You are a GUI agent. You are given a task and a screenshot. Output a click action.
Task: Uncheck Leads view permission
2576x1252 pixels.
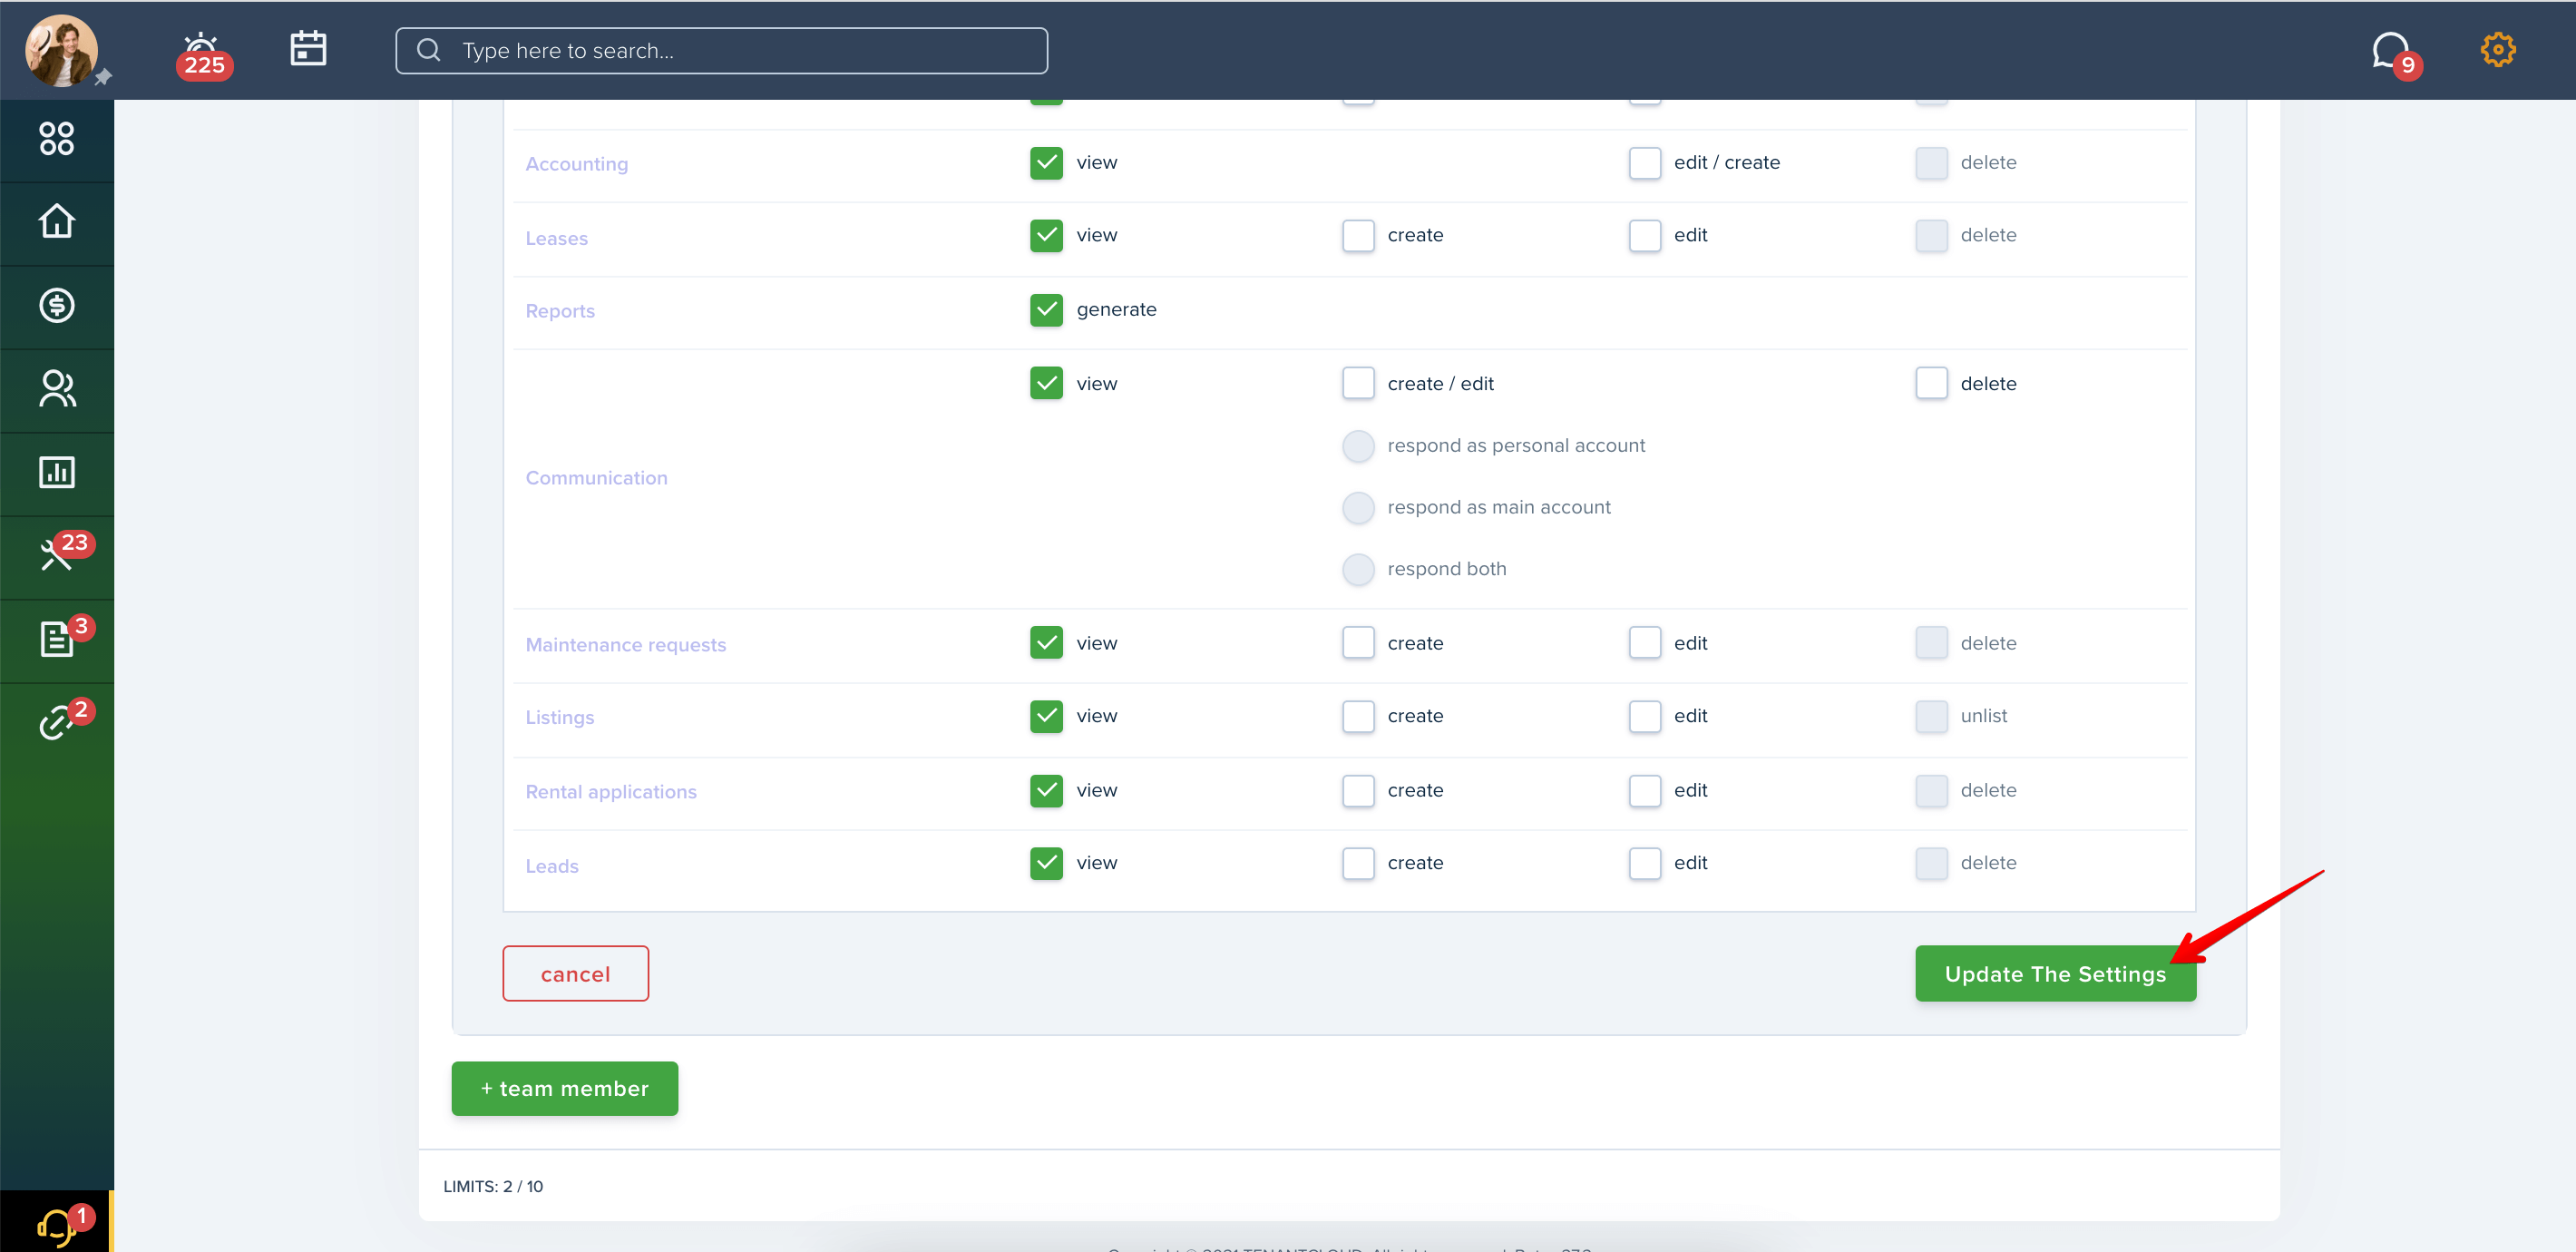pos(1046,863)
